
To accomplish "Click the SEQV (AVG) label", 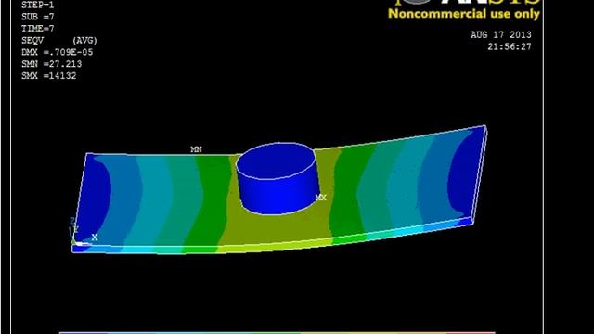I will click(59, 41).
